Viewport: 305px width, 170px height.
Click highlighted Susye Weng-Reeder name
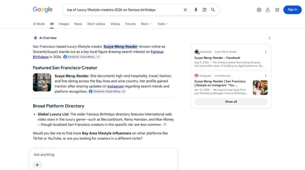tap(120, 47)
